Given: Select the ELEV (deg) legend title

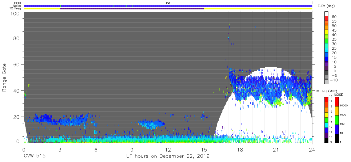Looking at the screenshot, I should tap(326, 6).
